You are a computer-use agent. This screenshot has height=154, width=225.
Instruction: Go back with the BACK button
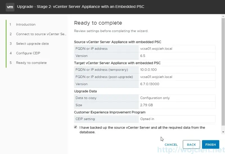(191, 144)
